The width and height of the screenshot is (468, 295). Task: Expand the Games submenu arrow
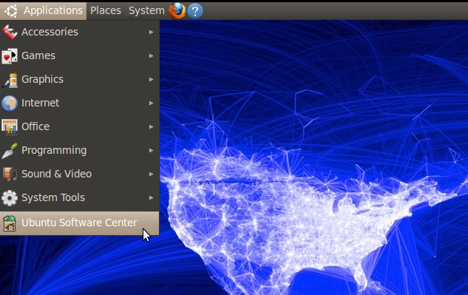[151, 56]
